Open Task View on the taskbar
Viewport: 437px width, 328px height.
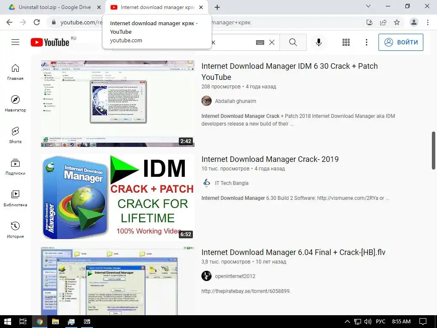point(23,322)
